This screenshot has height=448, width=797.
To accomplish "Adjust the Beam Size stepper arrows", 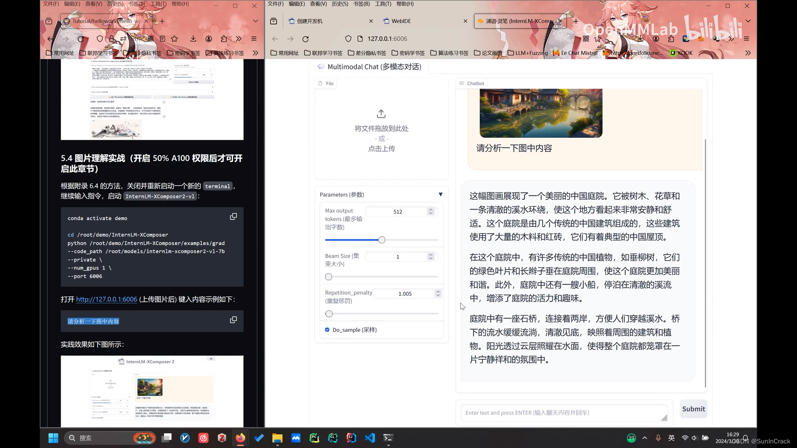I will tap(431, 257).
